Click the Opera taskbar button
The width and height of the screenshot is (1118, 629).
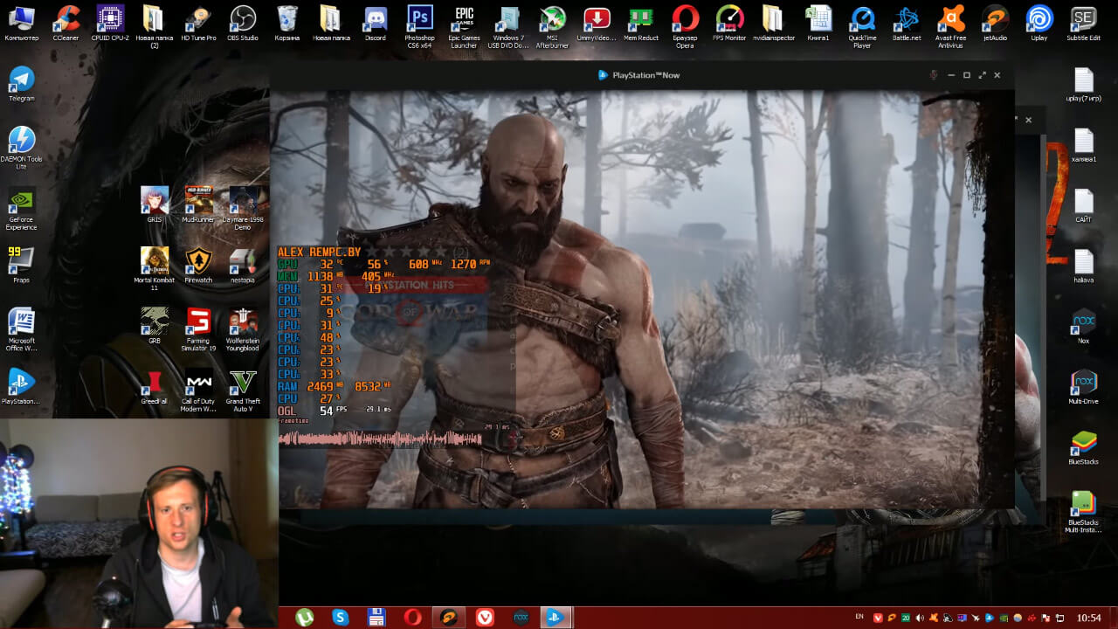pyautogui.click(x=413, y=618)
